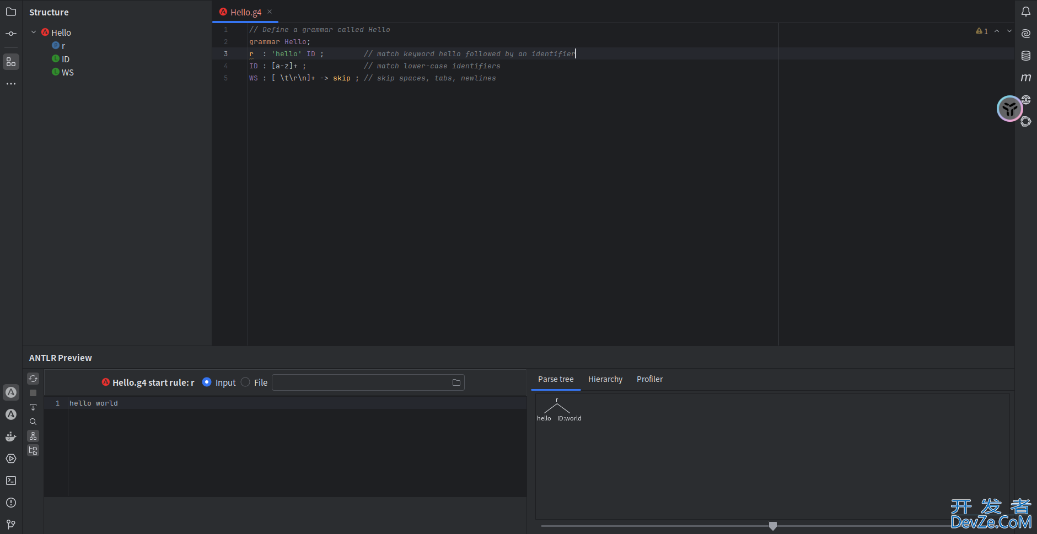Screen dimensions: 1037x534
Task: Open the Git version control window
Action: [11, 524]
